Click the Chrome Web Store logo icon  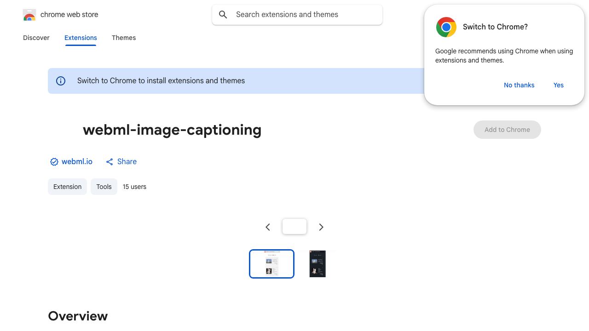tap(29, 15)
